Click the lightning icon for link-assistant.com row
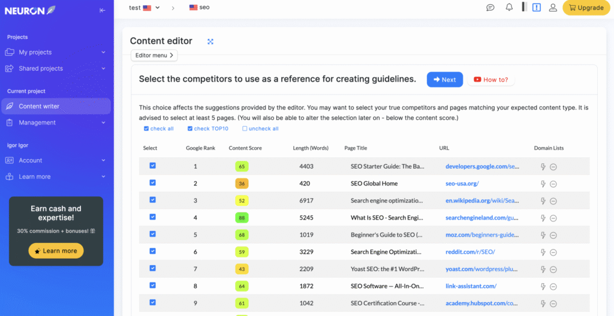 point(543,287)
